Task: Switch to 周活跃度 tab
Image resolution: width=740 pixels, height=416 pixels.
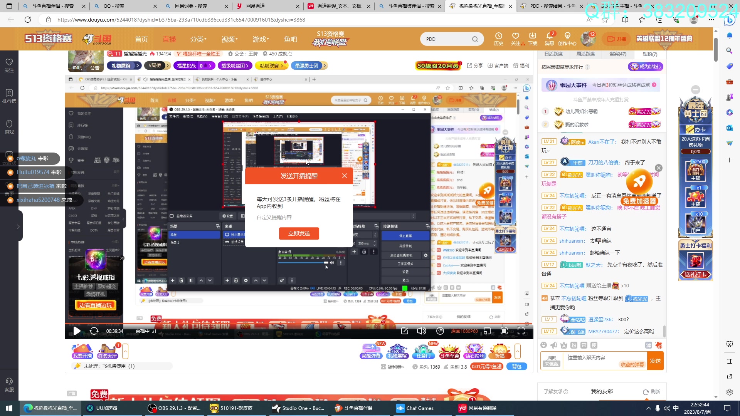Action: 585,54
